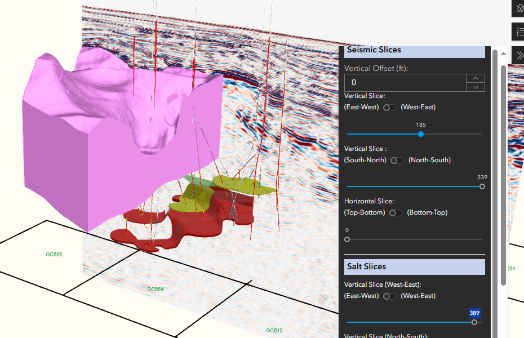Toggle the Top-Bottom/Bottom-Top horizontal slice switch
The image size is (524, 338).
[396, 212]
